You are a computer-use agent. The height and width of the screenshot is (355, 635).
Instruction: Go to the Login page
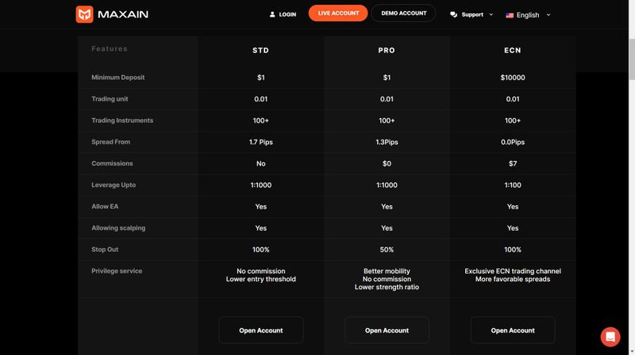(x=283, y=14)
